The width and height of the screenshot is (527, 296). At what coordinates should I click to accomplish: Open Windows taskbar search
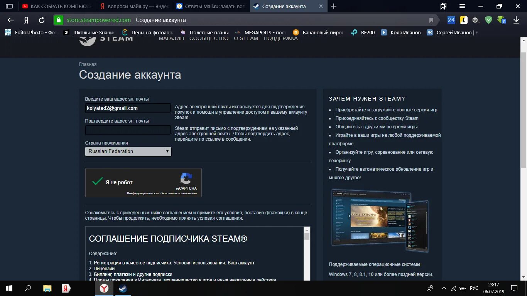pos(28,288)
